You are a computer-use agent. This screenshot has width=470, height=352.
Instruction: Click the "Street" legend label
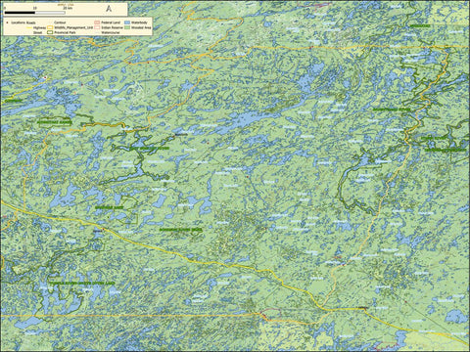37,32
